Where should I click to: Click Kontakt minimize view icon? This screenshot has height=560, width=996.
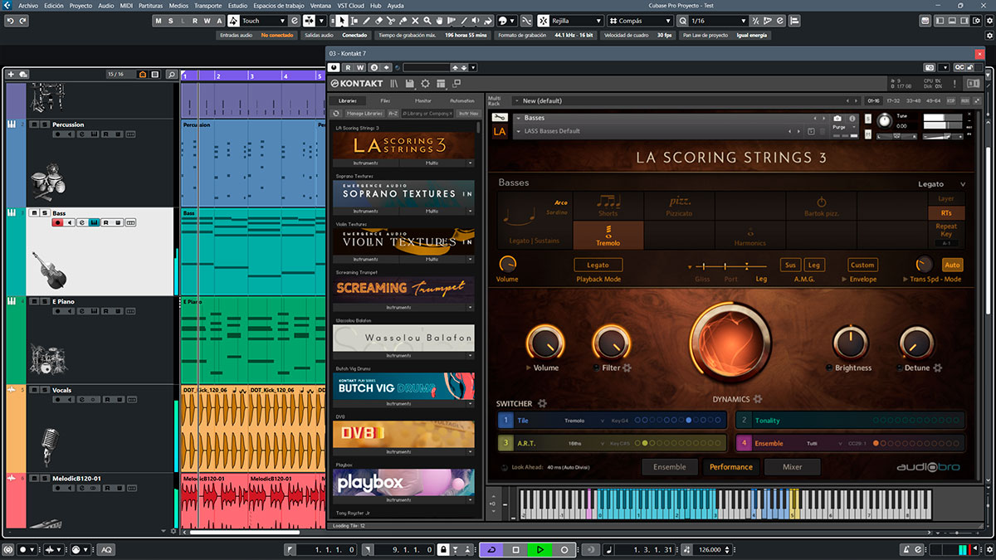tap(456, 83)
